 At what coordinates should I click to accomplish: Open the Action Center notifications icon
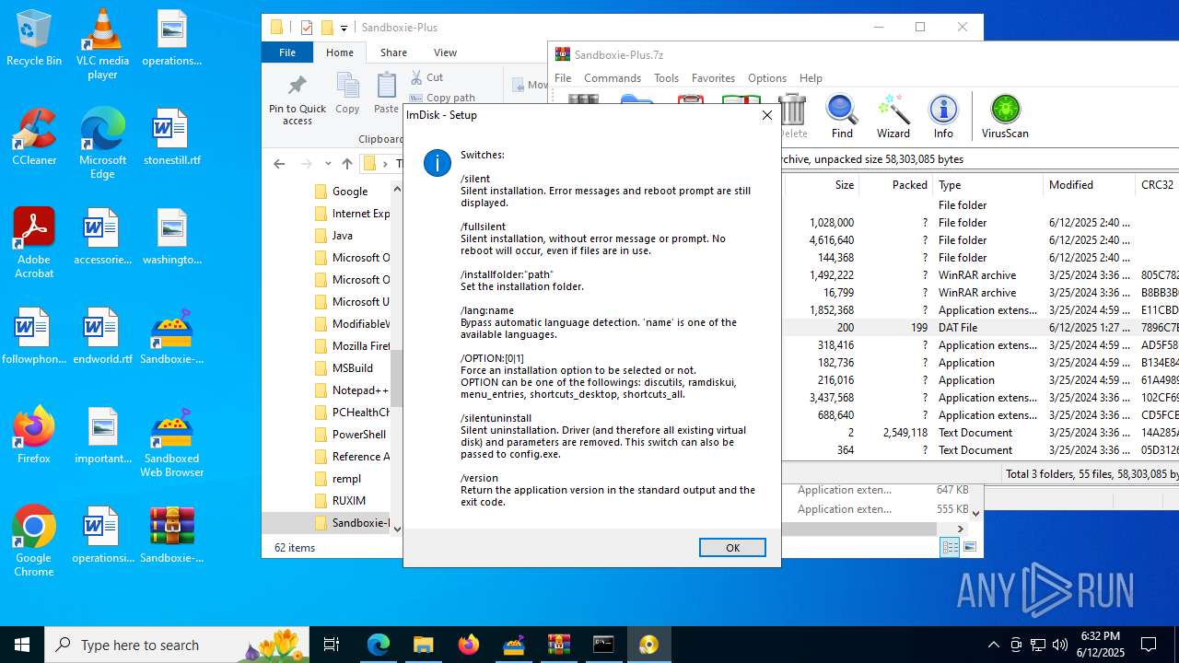[x=1149, y=645]
